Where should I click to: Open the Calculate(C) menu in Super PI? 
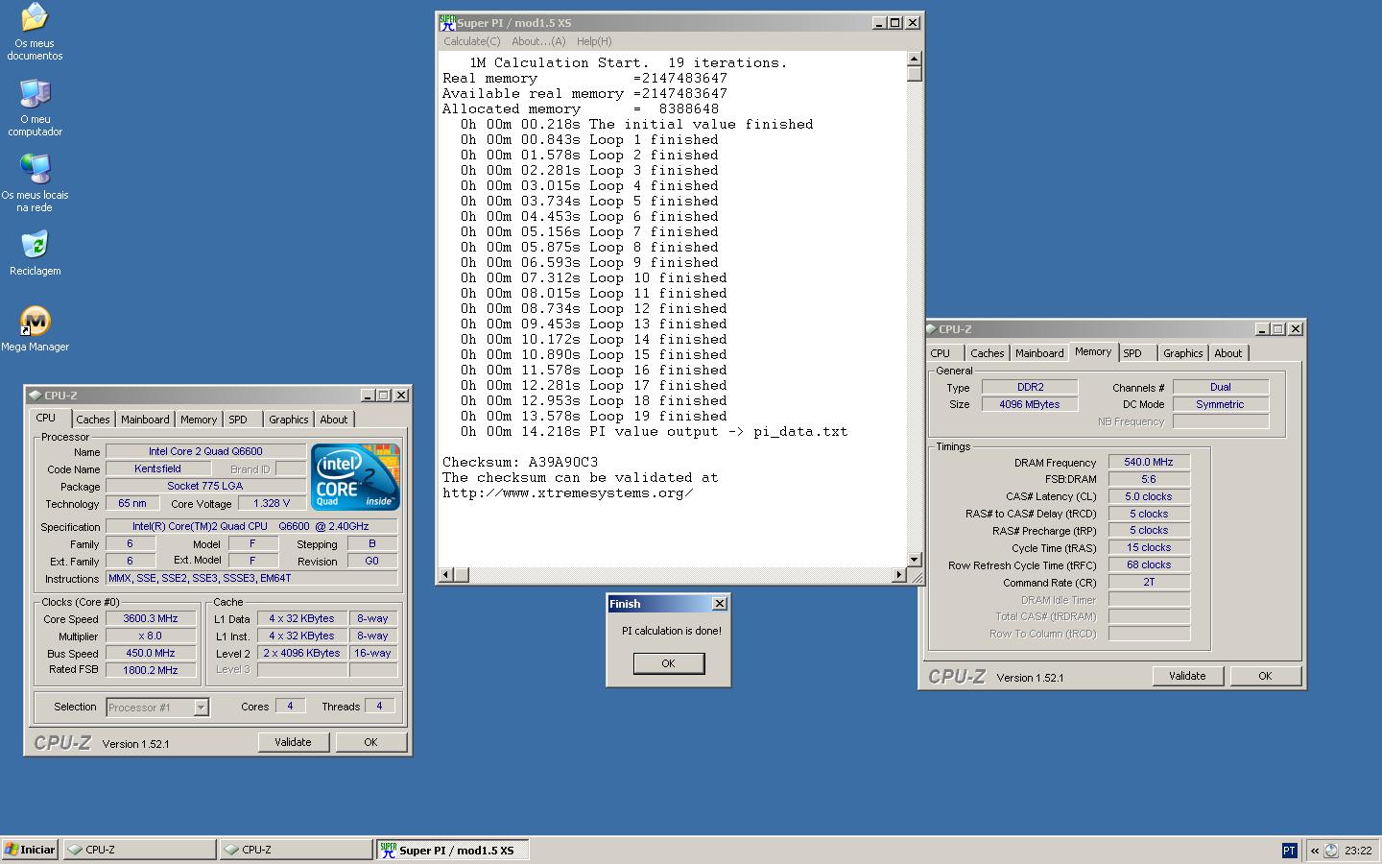(x=471, y=41)
